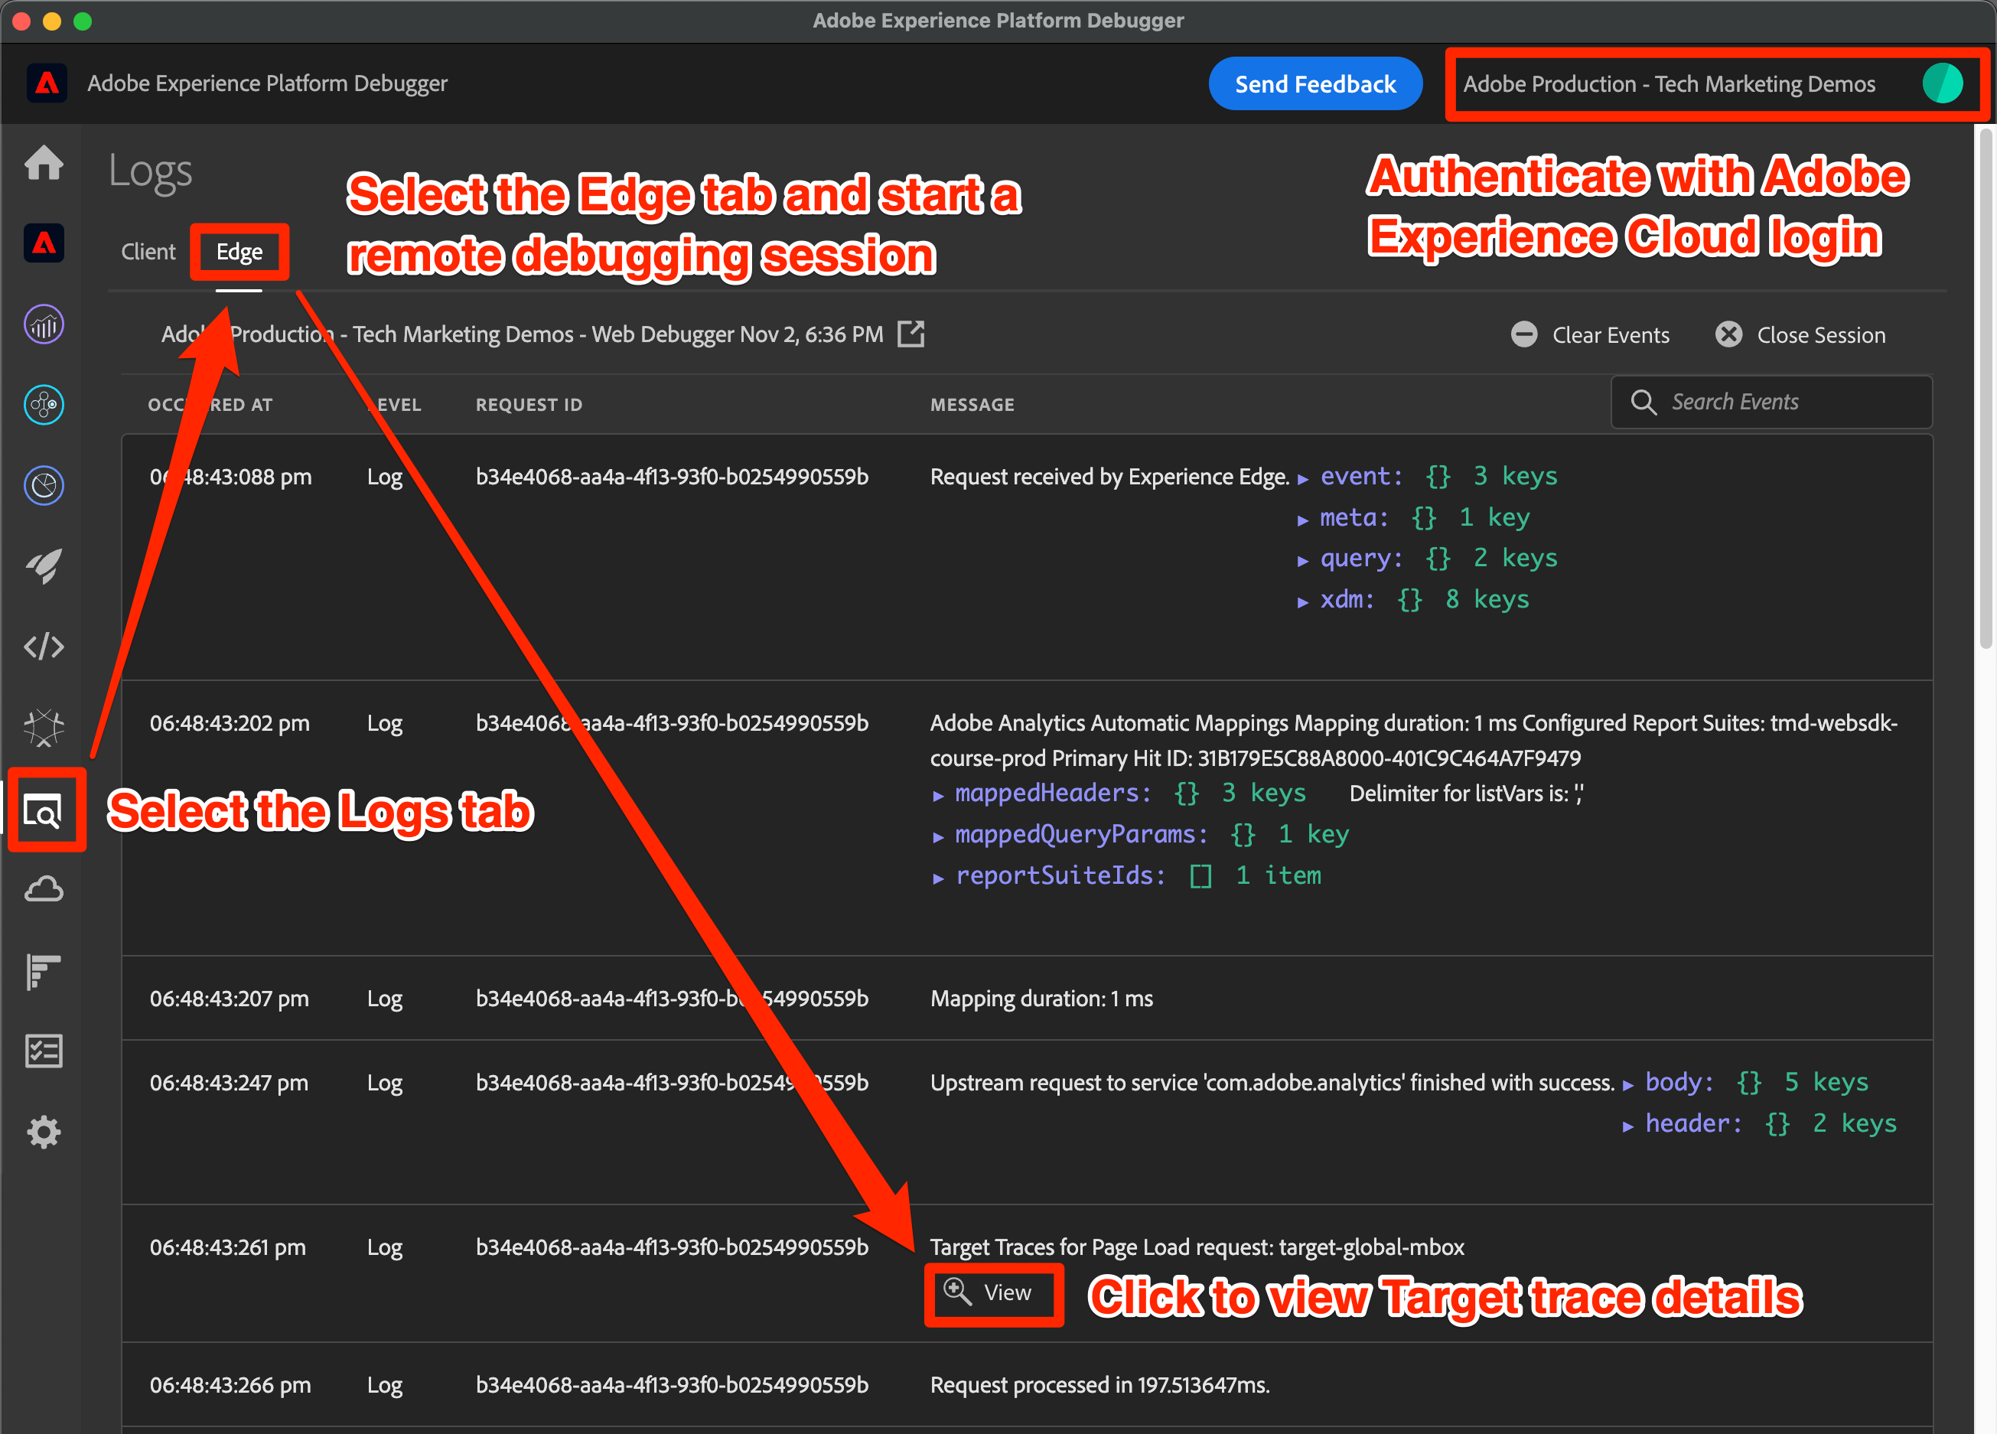Open the Events timeline icon in sidebar

point(43,971)
